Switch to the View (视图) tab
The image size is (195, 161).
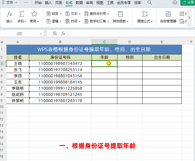click(x=100, y=3)
